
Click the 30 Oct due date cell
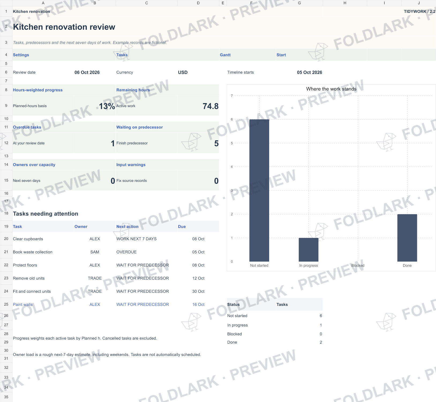pos(198,291)
